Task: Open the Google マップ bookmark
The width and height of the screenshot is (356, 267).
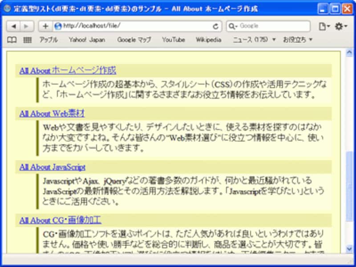Action: click(x=134, y=40)
